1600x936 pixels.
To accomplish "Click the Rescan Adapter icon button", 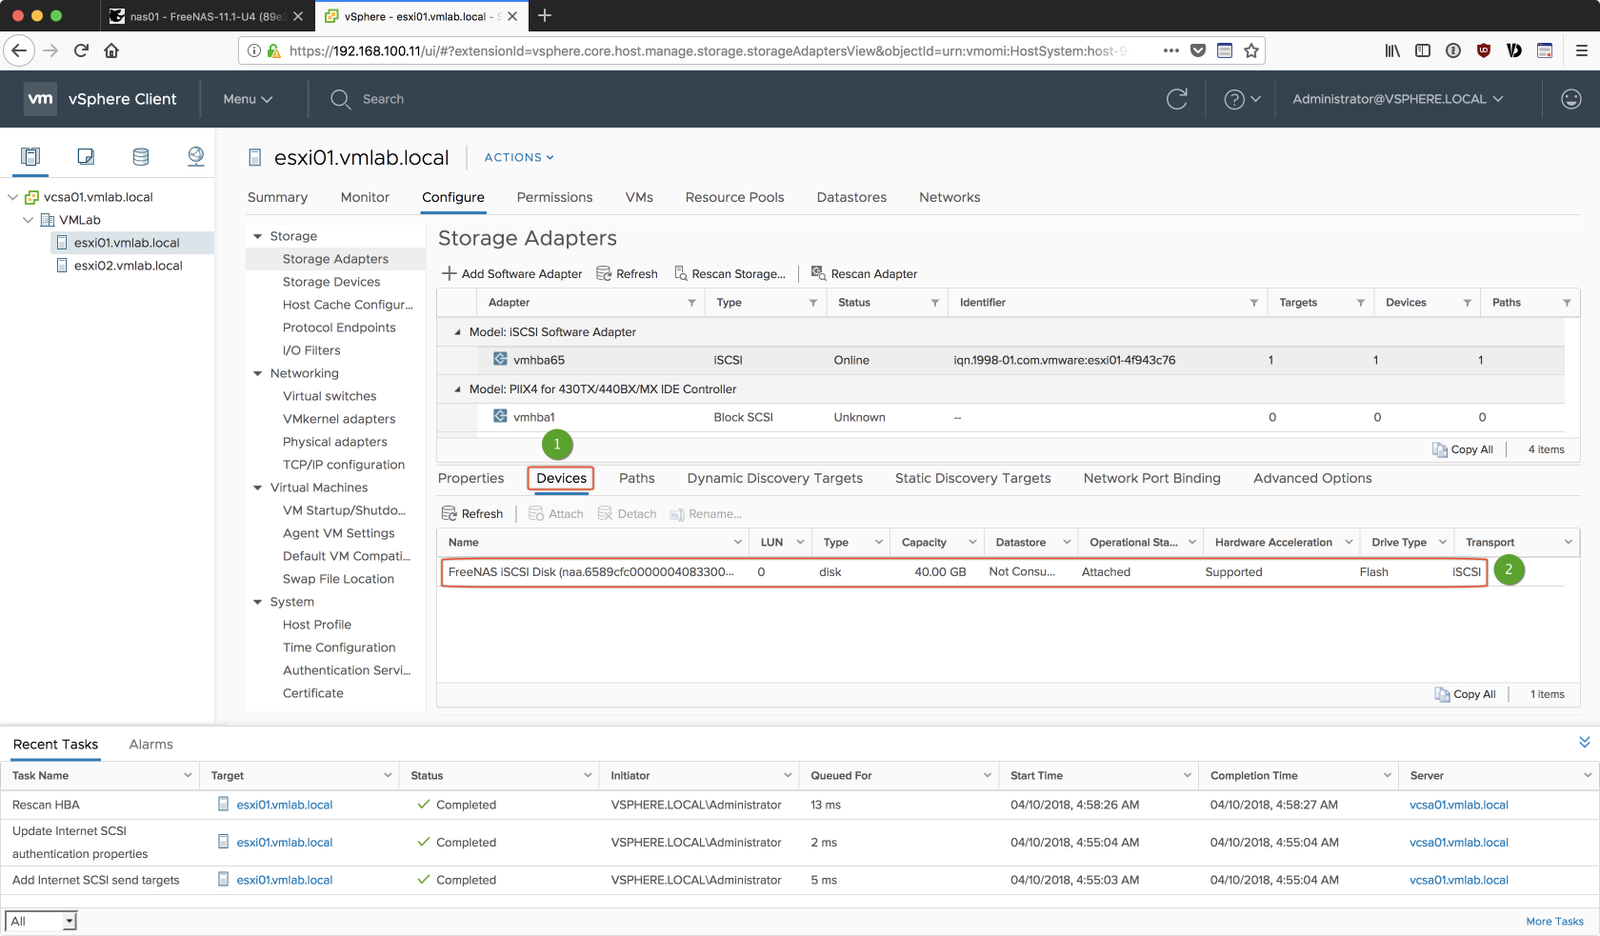I will 865,273.
